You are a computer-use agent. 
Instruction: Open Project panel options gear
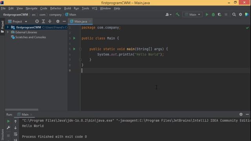click(58, 22)
